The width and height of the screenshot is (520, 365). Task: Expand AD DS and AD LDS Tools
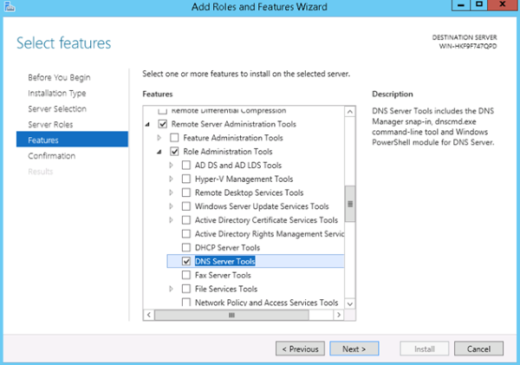171,166
